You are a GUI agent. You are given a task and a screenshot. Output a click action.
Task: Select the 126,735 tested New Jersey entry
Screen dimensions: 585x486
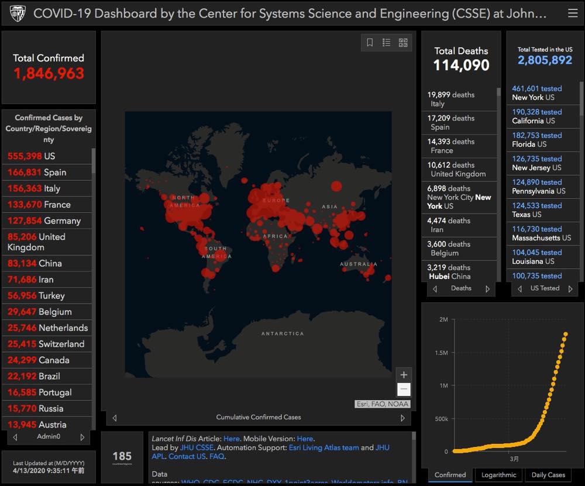(543, 163)
